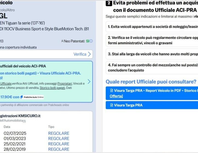The image size is (198, 153).
Task: Click the Neo Patentati person icon
Action: click(62, 41)
